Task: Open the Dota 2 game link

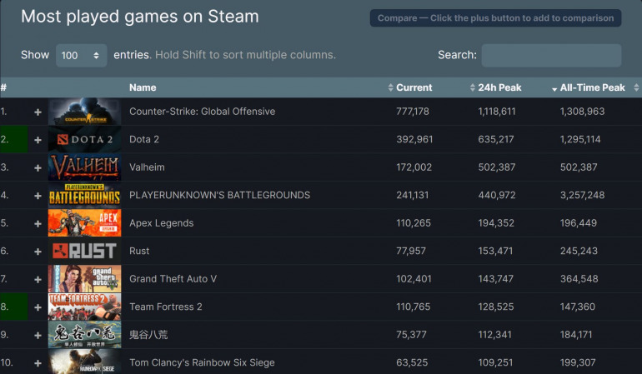Action: [144, 140]
